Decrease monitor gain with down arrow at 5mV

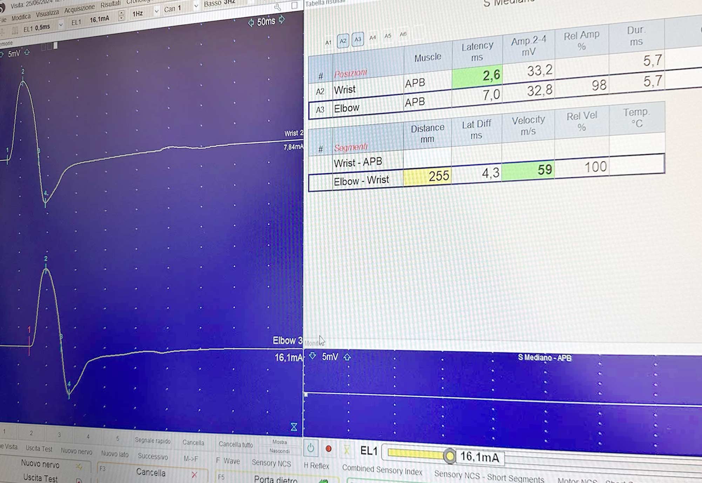click(312, 356)
